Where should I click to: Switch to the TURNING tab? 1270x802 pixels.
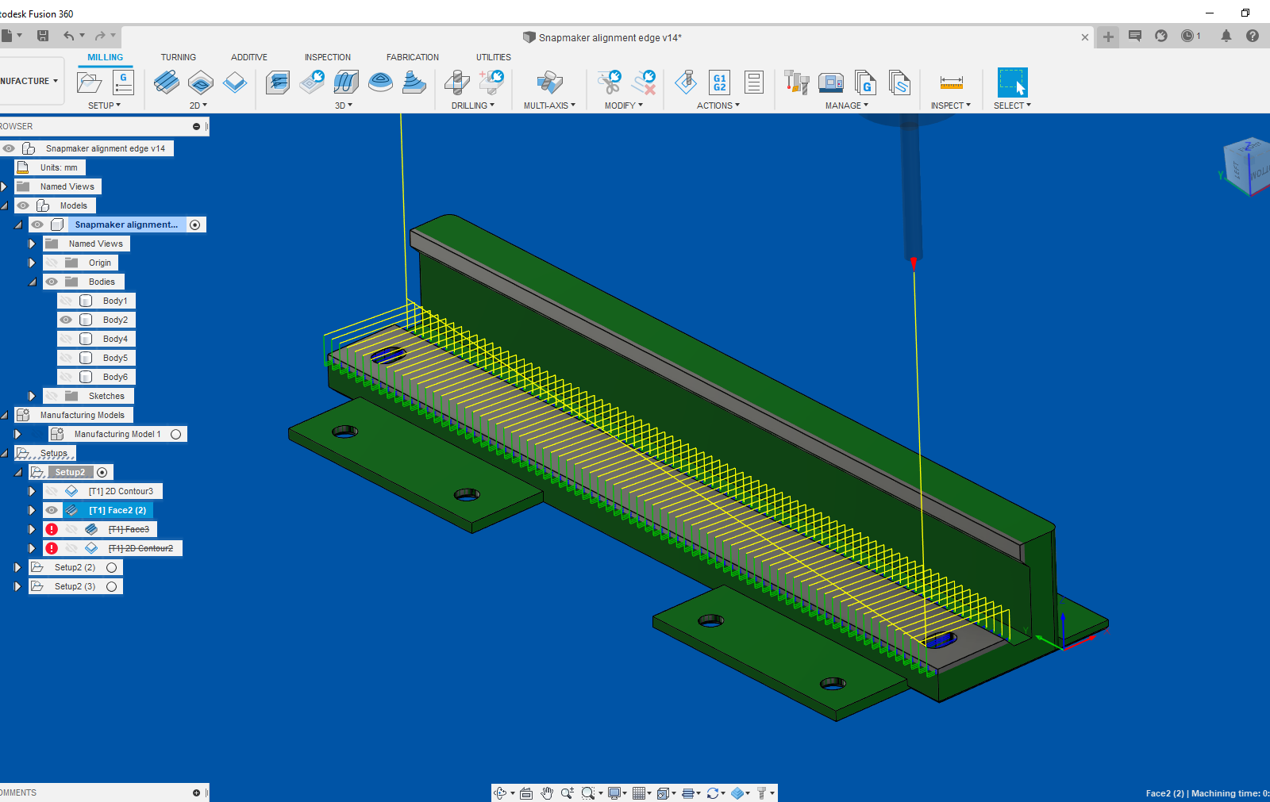179,57
